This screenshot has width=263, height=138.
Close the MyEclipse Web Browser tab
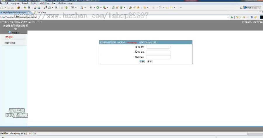coord(29,12)
